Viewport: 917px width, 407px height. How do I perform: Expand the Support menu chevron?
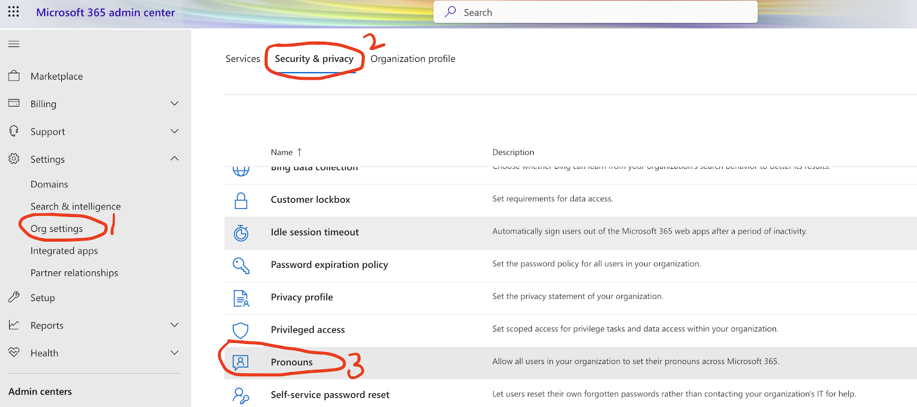[175, 131]
